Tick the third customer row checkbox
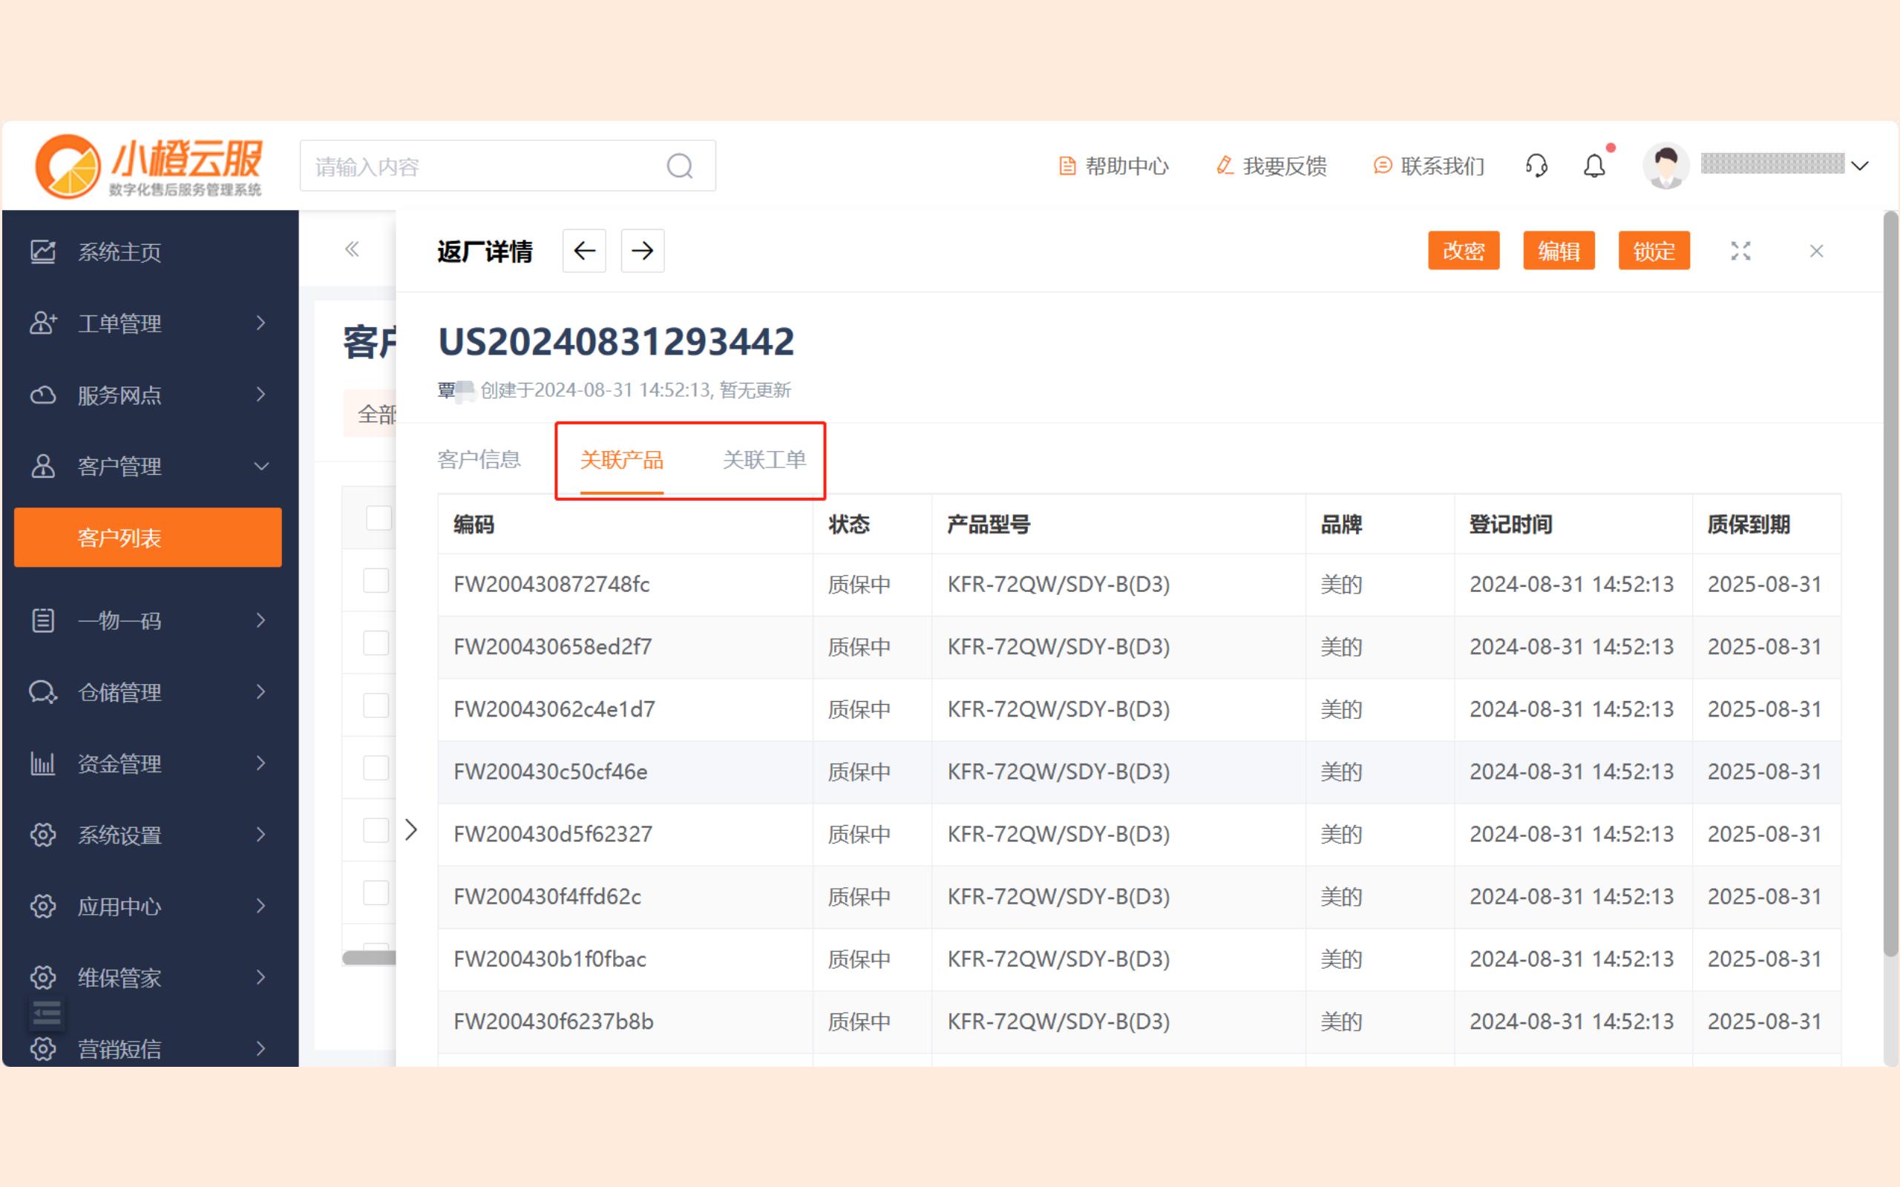The width and height of the screenshot is (1900, 1187). pos(376,706)
